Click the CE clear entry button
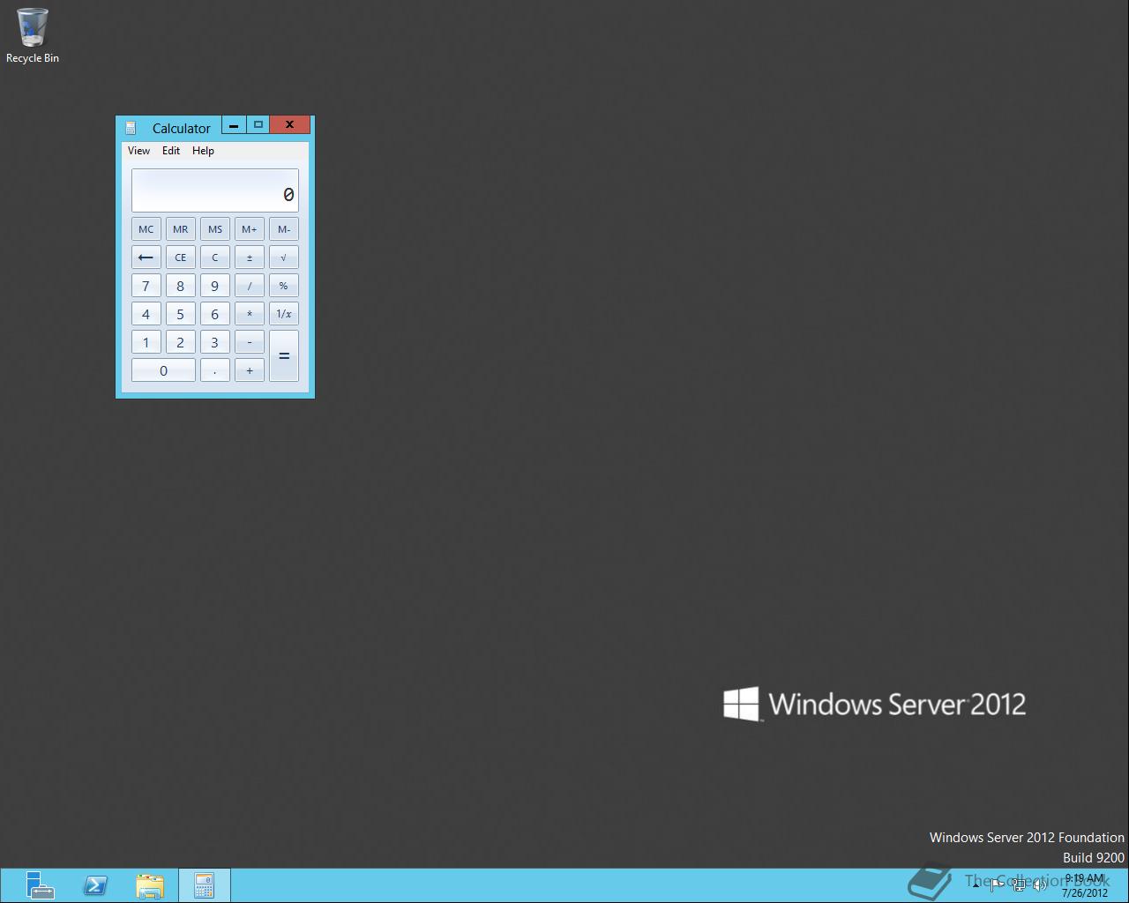This screenshot has width=1129, height=903. (x=181, y=257)
